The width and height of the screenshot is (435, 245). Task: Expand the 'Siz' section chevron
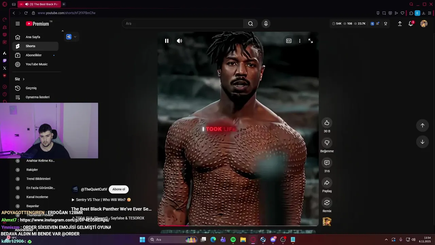click(x=23, y=79)
